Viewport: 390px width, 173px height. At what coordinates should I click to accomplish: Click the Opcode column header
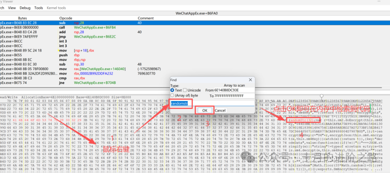pos(65,18)
